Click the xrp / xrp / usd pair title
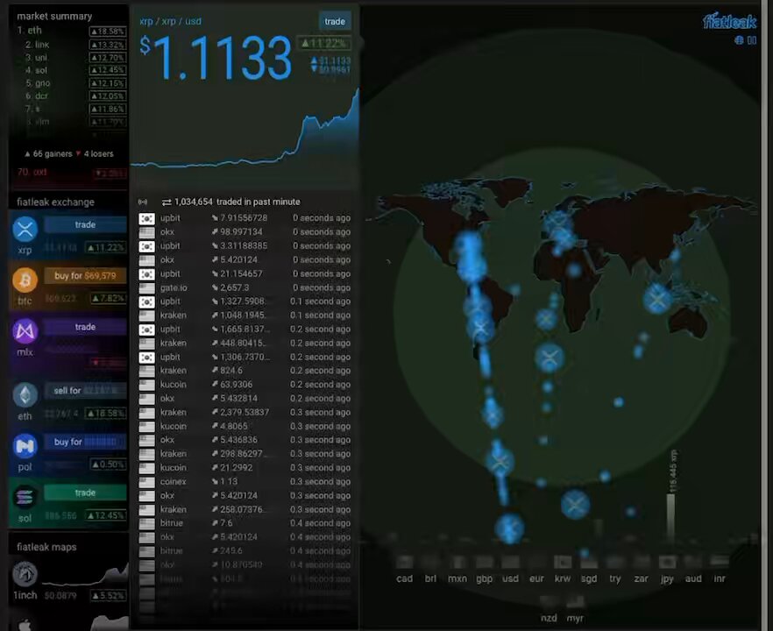Viewport: 773px width, 631px height. (171, 21)
